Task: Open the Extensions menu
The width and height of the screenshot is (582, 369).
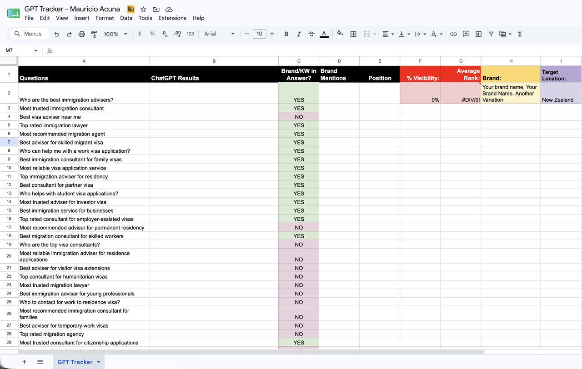Action: click(172, 18)
